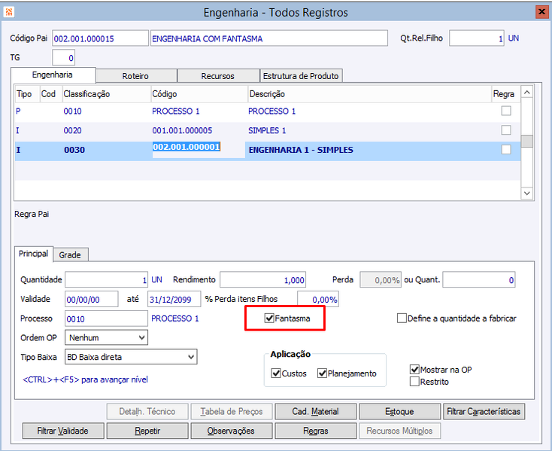Switch to the Roteiro tab
This screenshot has width=552, height=451.
coord(136,76)
